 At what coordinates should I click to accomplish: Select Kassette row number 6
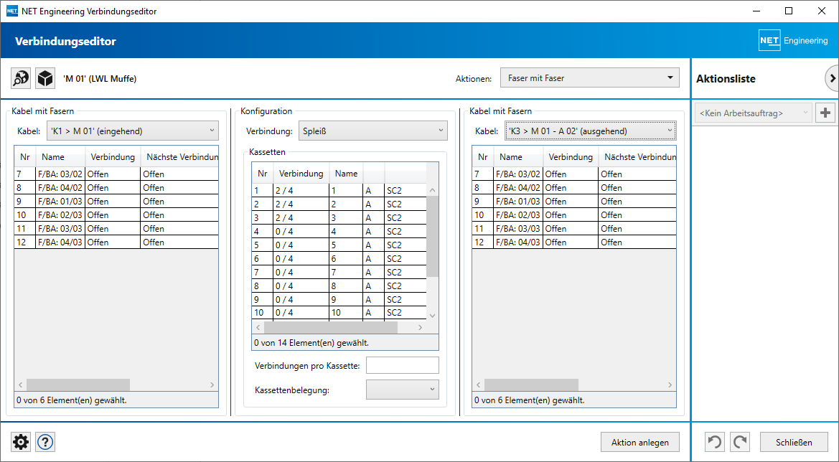coord(339,259)
